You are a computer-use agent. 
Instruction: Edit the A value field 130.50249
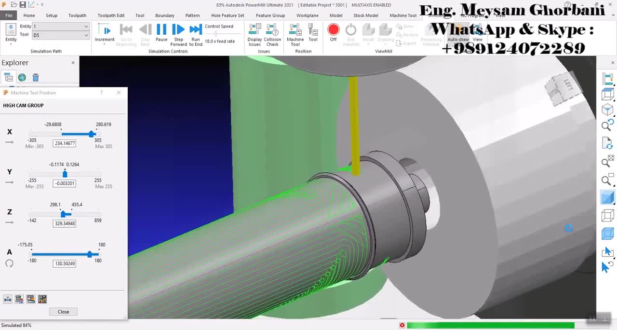click(x=65, y=263)
